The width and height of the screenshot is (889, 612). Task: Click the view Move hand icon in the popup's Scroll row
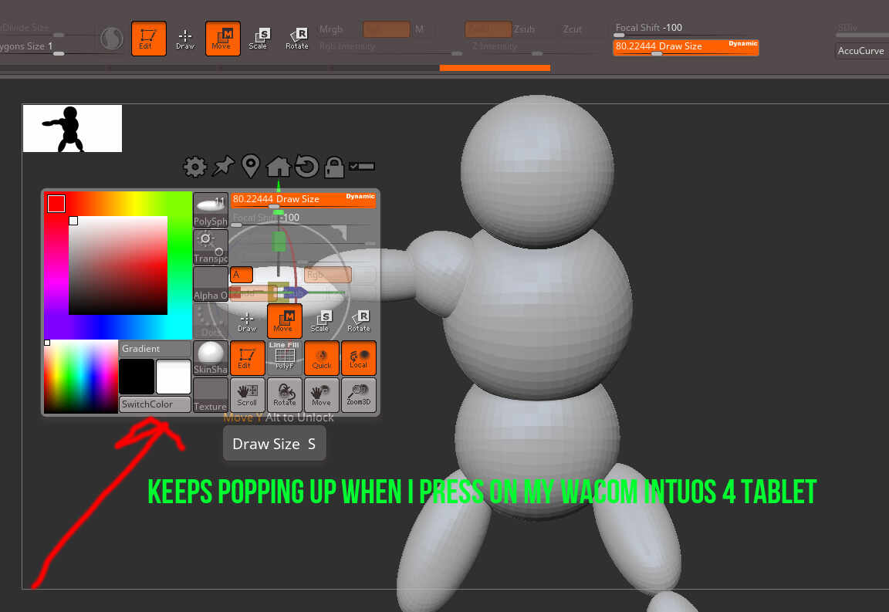coord(322,395)
